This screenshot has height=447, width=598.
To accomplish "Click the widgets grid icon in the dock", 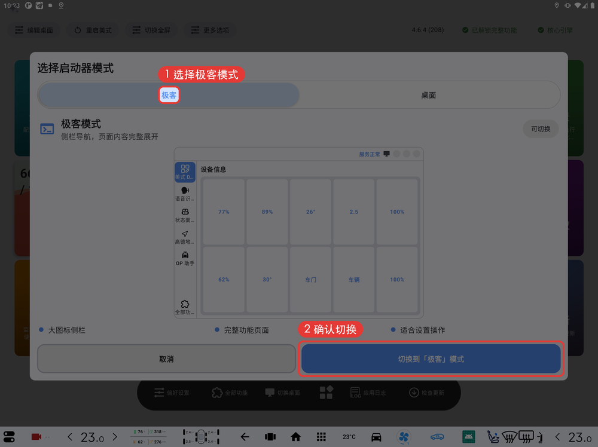I will [326, 392].
